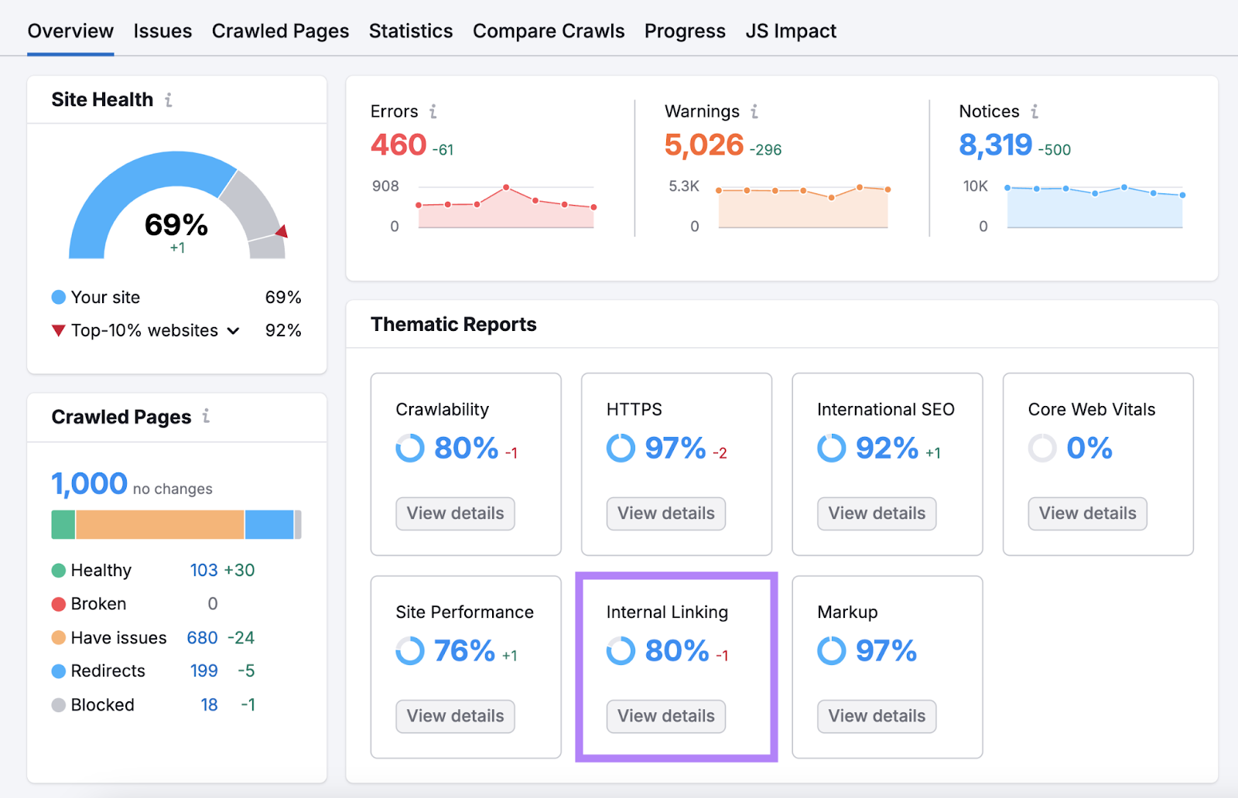Viewport: 1238px width, 798px height.
Task: Expand the Top-10% websites dropdown
Action: [233, 330]
